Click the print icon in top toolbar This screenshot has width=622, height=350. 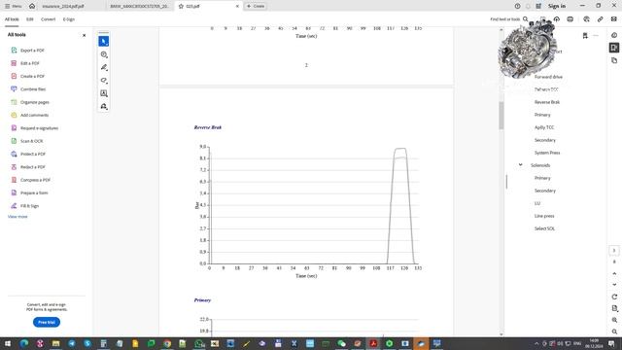[570, 19]
